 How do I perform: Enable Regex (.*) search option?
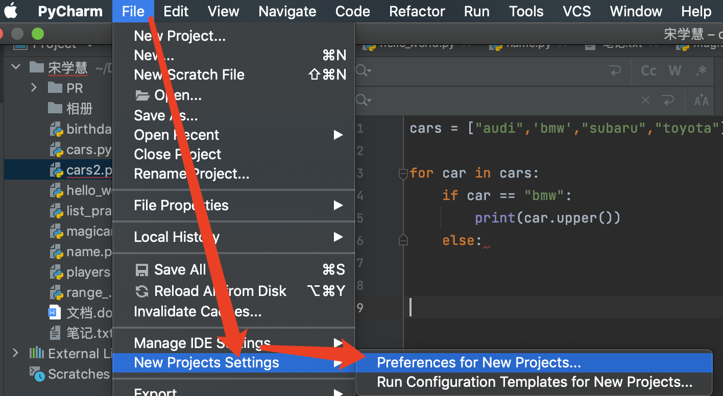pos(702,70)
